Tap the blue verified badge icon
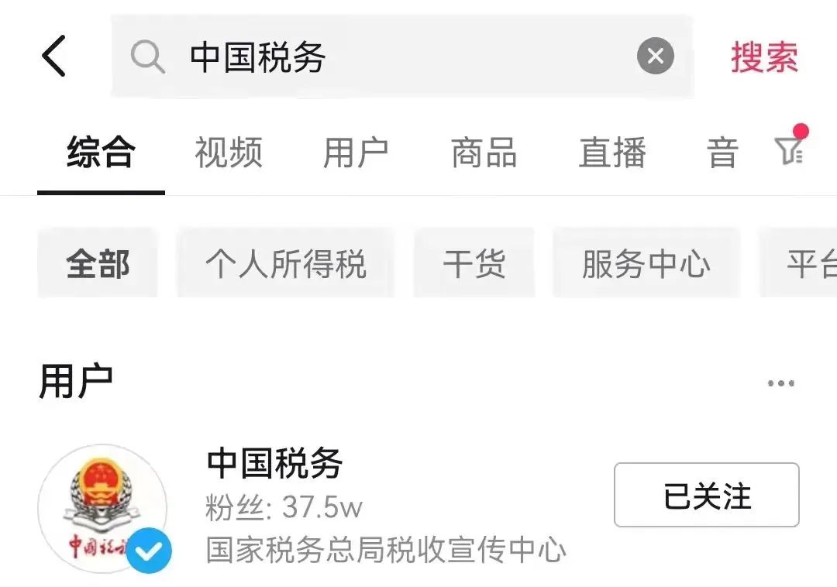Viewport: 837px width, 587px height. pyautogui.click(x=149, y=551)
